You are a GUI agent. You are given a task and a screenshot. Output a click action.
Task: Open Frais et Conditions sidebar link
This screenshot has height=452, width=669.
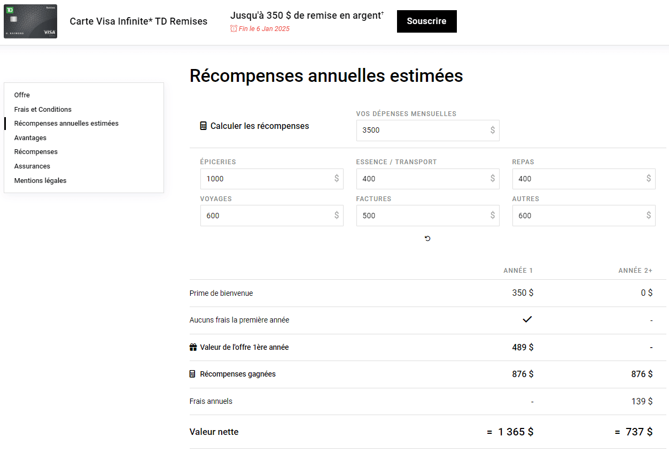click(x=43, y=109)
